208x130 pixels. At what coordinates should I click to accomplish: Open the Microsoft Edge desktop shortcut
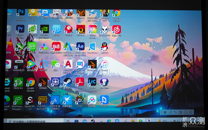point(7,100)
